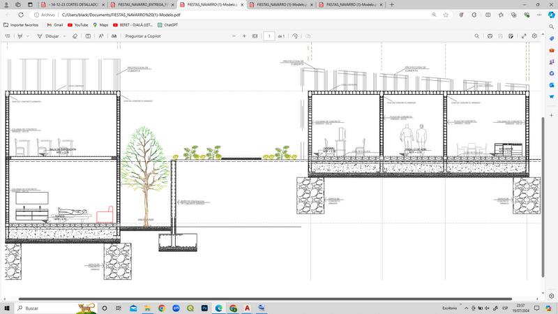Click the Buscar taskbar search box
Viewport: 558px width, 314px height.
55,308
